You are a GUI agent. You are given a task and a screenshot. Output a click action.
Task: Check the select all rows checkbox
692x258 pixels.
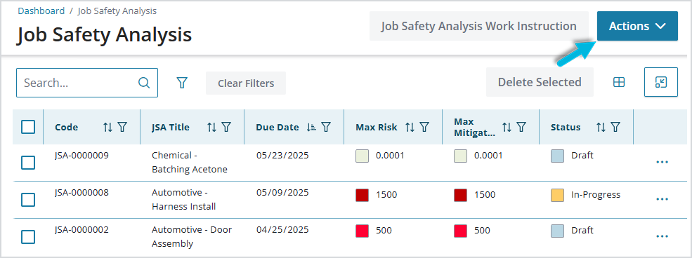pos(28,127)
